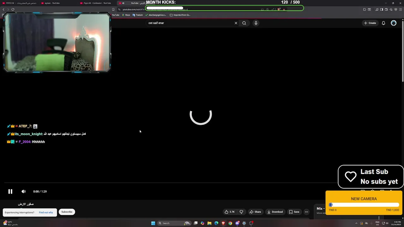Viewport: 404px width, 227px height.
Task: Show hidden system tray icons
Action: (356, 223)
